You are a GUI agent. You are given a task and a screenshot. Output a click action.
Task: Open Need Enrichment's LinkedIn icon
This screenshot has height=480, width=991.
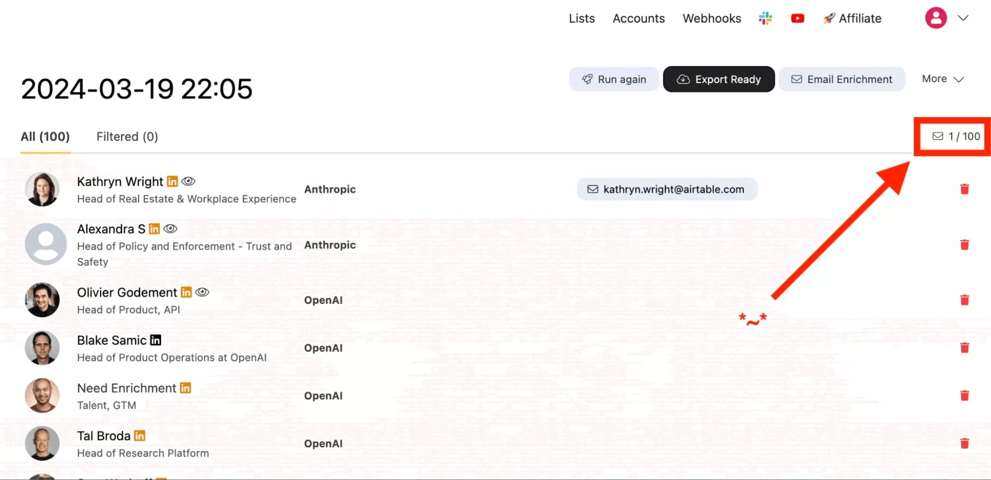pyautogui.click(x=185, y=388)
